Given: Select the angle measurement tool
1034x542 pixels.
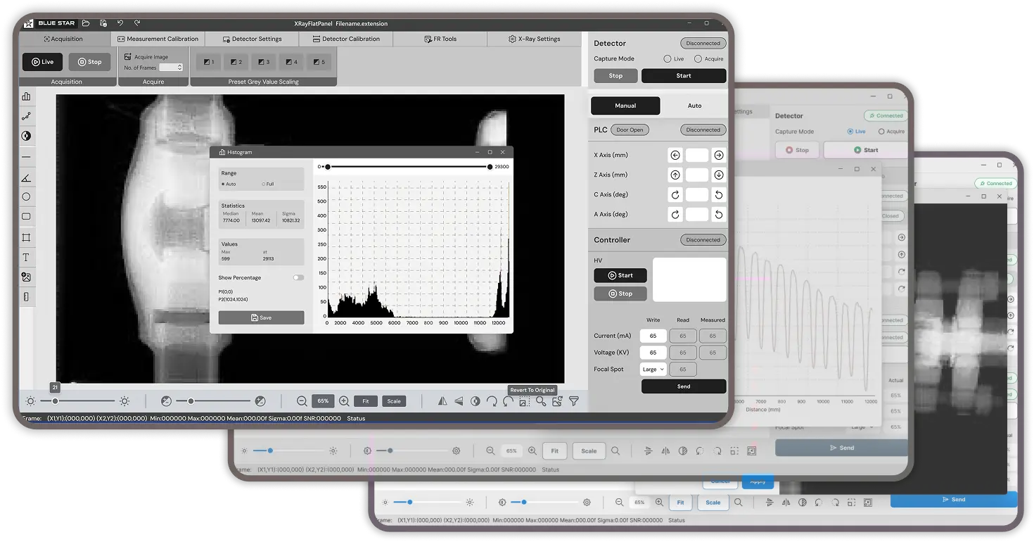Looking at the screenshot, I should coord(26,178).
